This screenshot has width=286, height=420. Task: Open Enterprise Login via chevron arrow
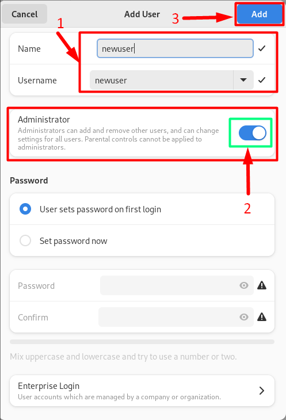click(262, 391)
